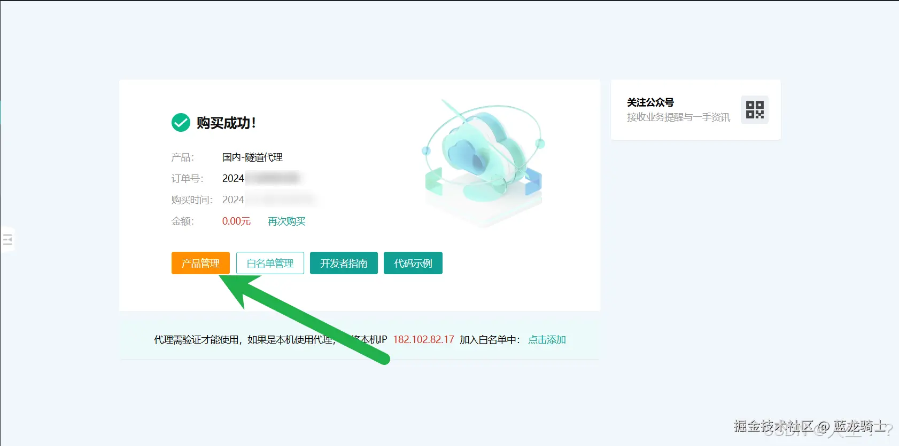Open 代码示例 button
Screen dimensions: 899x446
pyautogui.click(x=413, y=263)
